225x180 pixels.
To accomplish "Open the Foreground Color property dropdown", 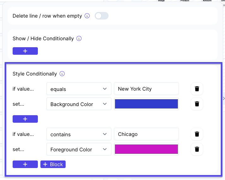I will [x=79, y=149].
